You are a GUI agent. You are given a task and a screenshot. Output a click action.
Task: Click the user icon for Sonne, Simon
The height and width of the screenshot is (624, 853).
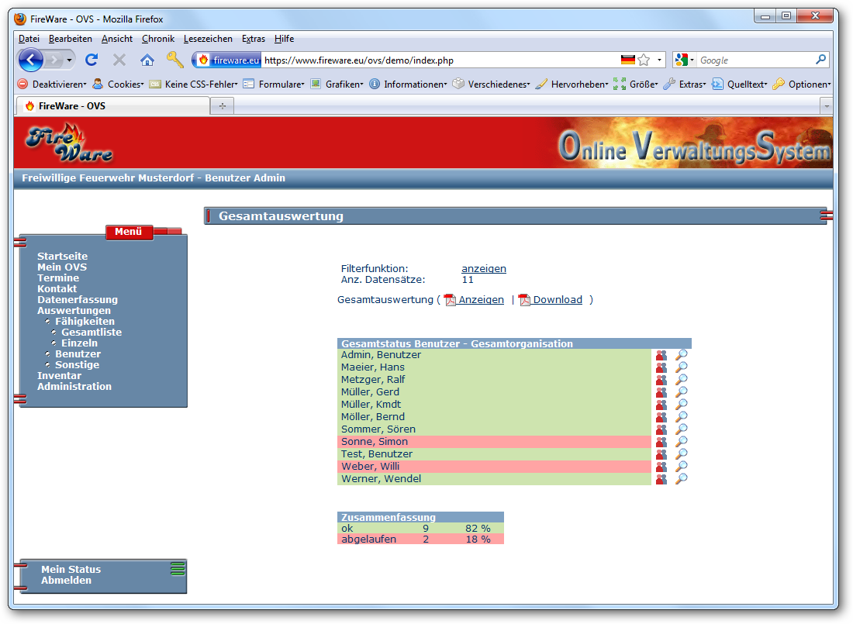coord(661,442)
